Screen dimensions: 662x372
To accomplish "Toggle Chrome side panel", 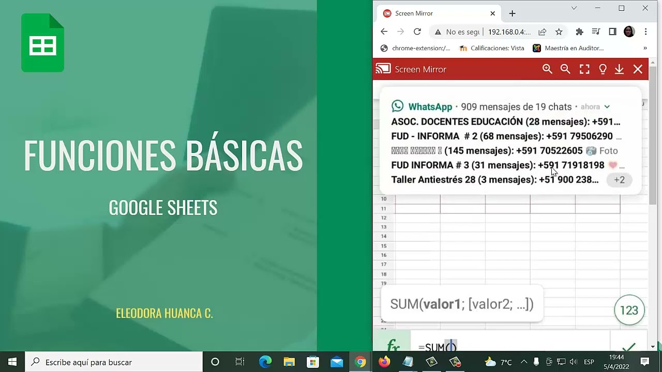I will tap(612, 32).
